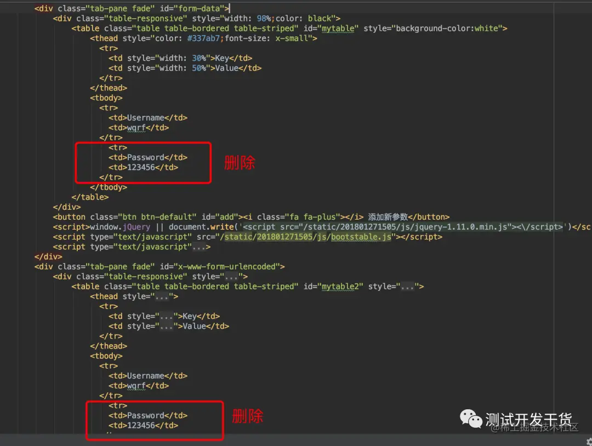Image resolution: width=592 pixels, height=446 pixels.
Task: Unfold the collapsed style on the Value cell
Action: point(167,326)
